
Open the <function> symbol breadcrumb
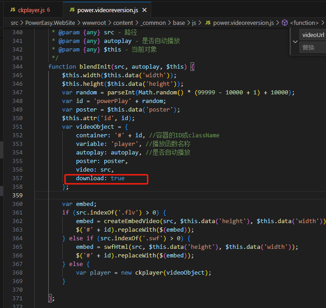(303, 22)
